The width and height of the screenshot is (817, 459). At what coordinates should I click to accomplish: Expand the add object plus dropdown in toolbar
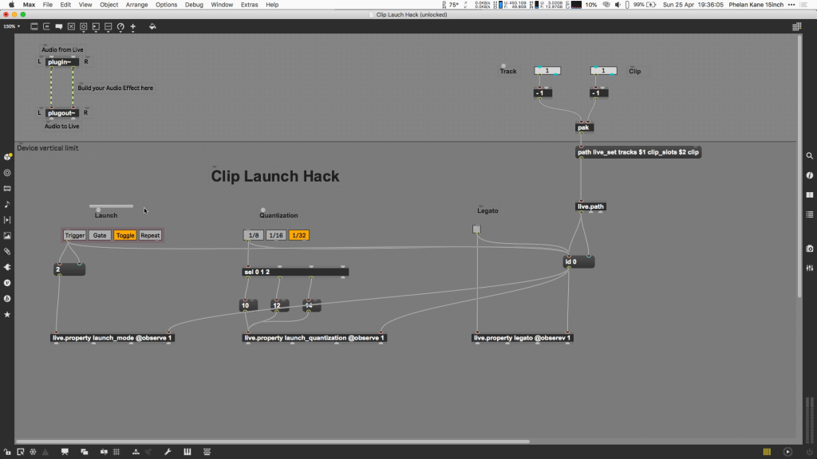(x=133, y=26)
